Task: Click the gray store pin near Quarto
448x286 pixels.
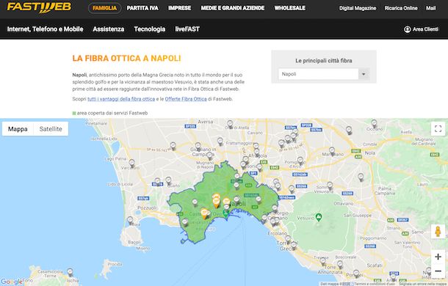Action: (169, 180)
